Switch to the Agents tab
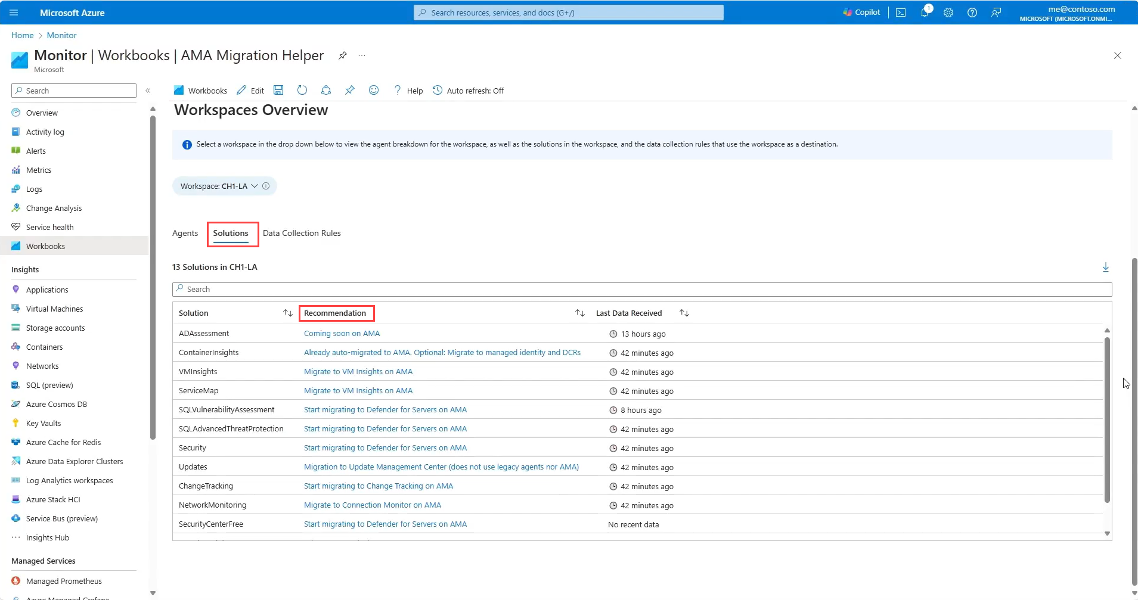The image size is (1138, 600). coord(185,234)
